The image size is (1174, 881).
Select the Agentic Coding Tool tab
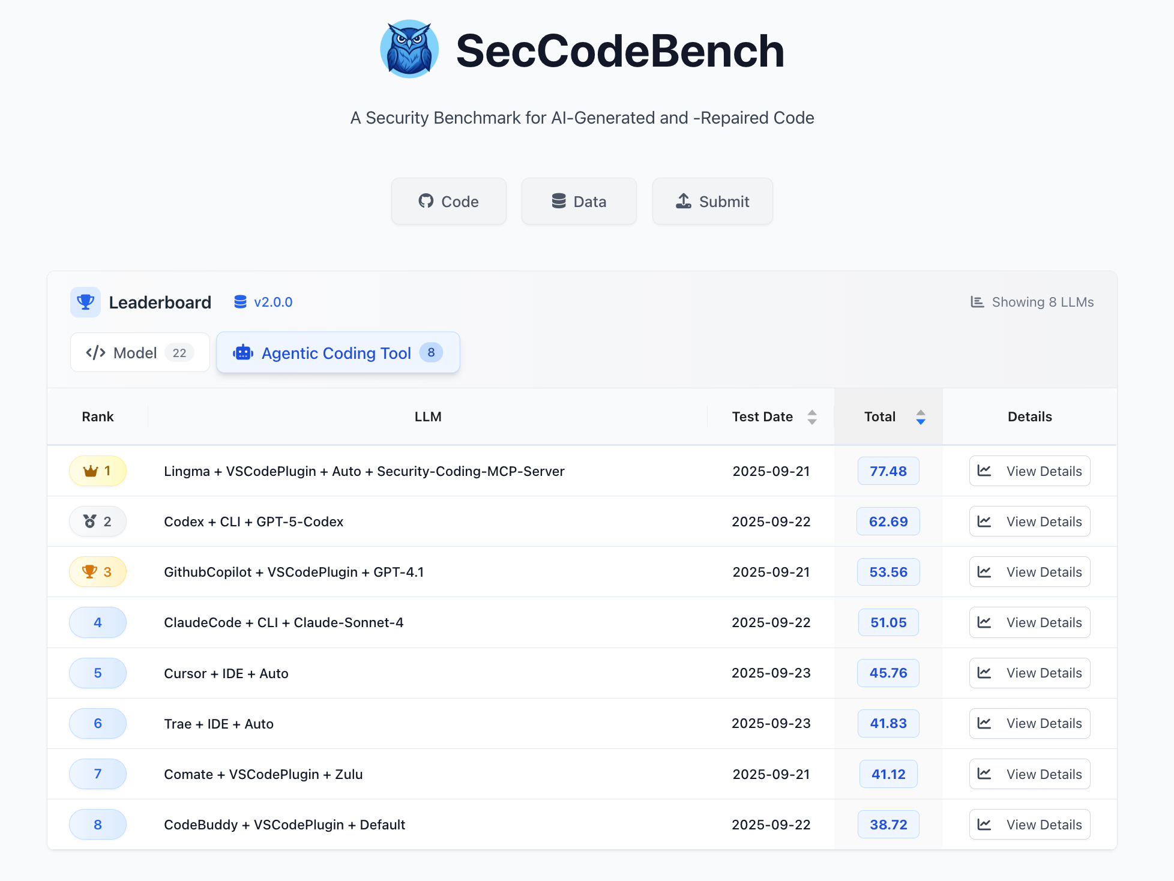pos(338,353)
